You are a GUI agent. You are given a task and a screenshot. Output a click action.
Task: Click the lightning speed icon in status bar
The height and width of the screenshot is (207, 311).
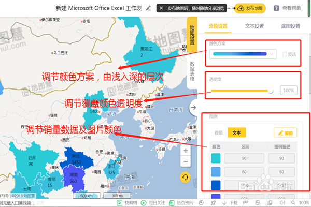201,202
